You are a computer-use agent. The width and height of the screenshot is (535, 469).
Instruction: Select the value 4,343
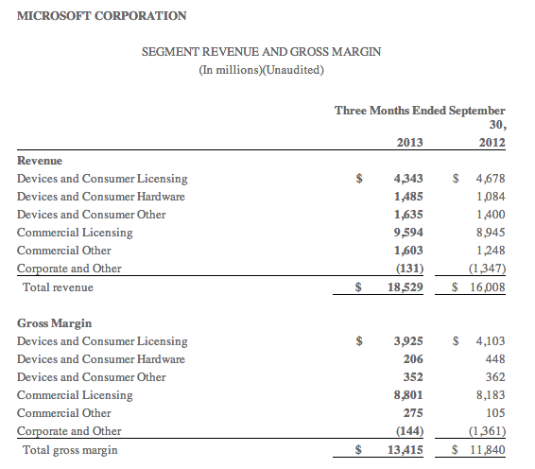pos(408,179)
